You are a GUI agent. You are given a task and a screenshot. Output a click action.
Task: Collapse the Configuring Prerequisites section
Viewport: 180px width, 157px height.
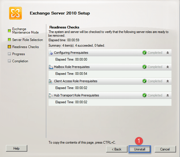click(x=168, y=53)
